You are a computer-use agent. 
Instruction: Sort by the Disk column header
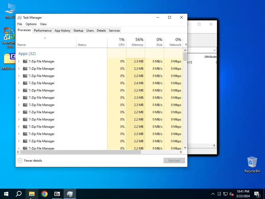coord(154,42)
